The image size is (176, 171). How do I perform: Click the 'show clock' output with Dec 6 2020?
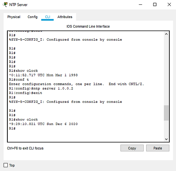click(43, 124)
